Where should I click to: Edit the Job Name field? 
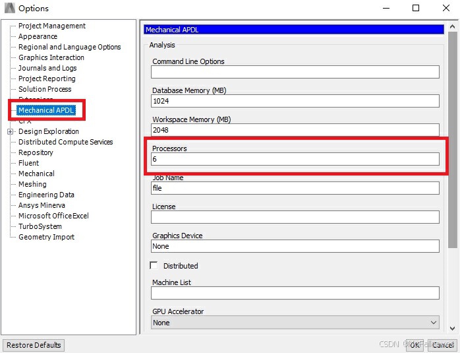tap(295, 188)
